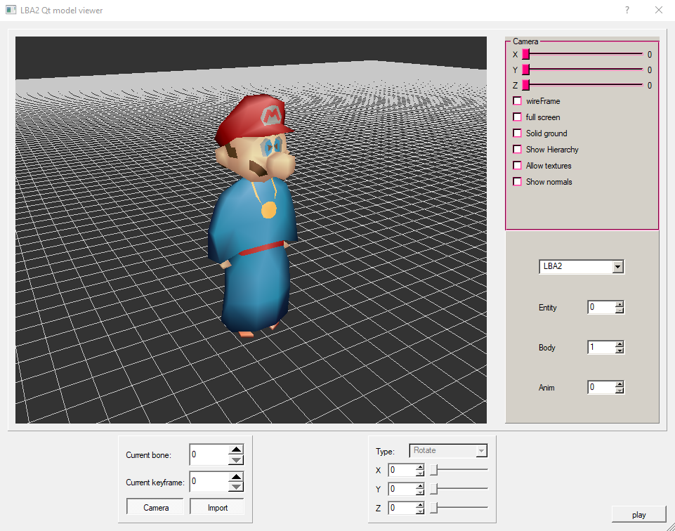Click the play button
This screenshot has height=531, width=675.
click(639, 515)
